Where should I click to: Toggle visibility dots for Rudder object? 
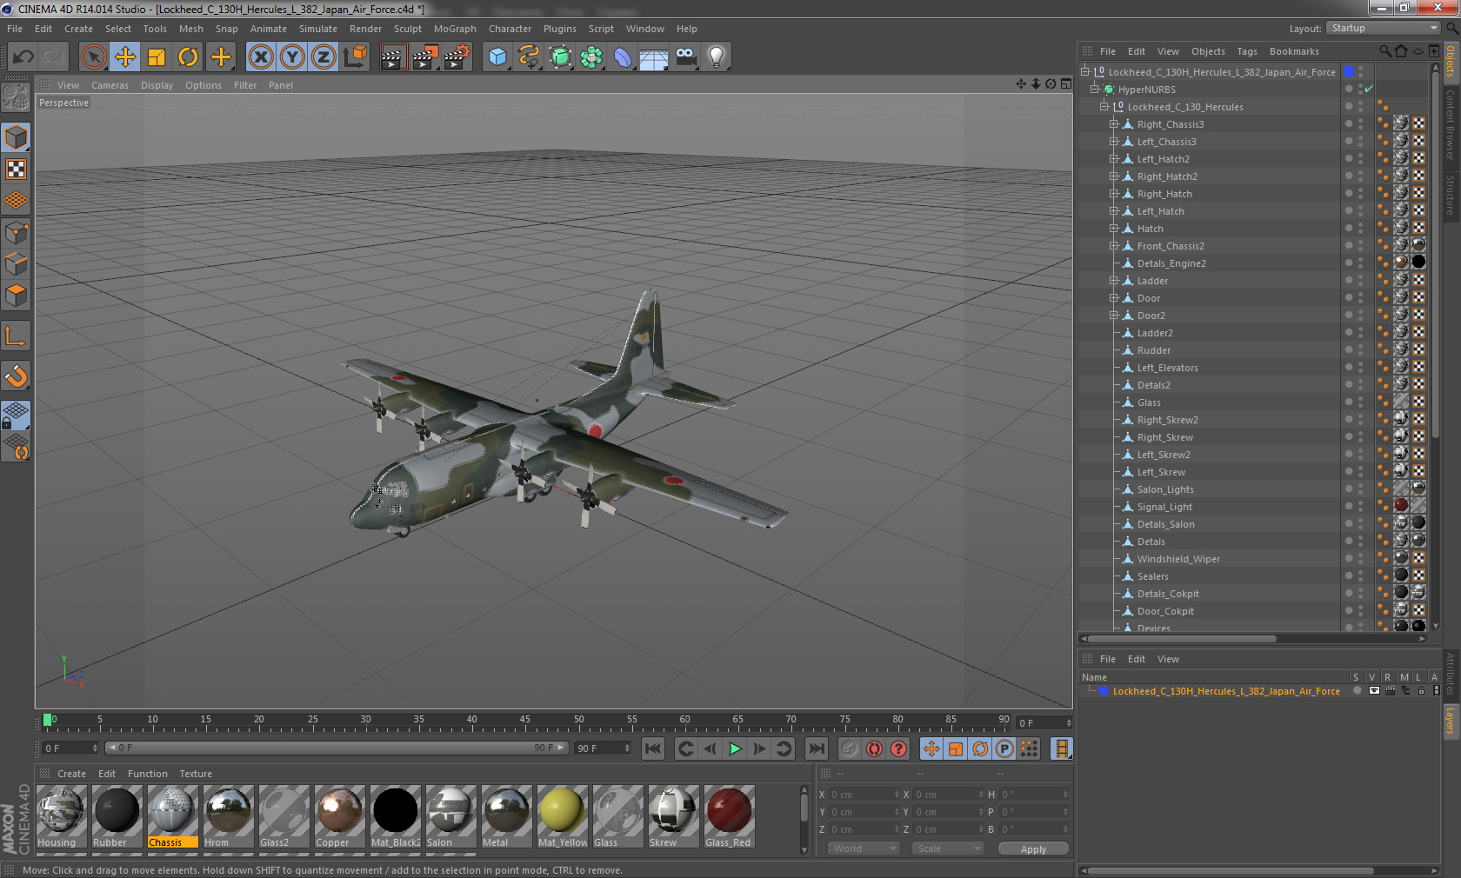[1361, 350]
